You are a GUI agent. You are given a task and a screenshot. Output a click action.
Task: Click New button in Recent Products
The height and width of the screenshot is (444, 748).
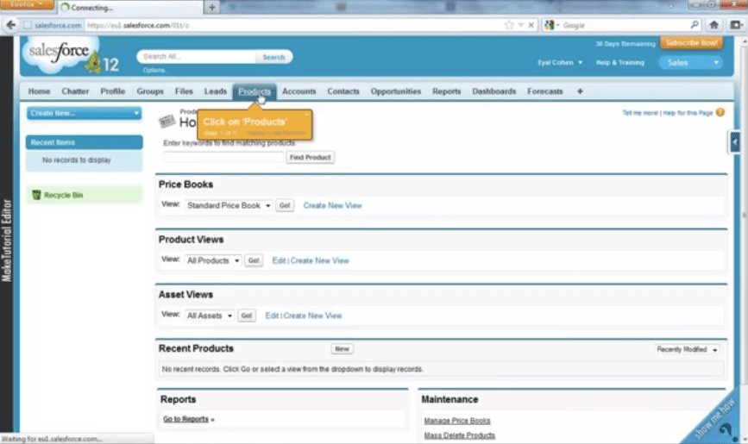[342, 349]
